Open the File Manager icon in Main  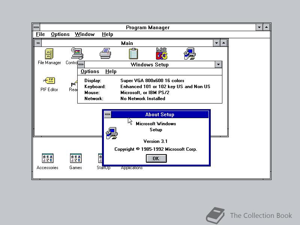click(x=49, y=54)
